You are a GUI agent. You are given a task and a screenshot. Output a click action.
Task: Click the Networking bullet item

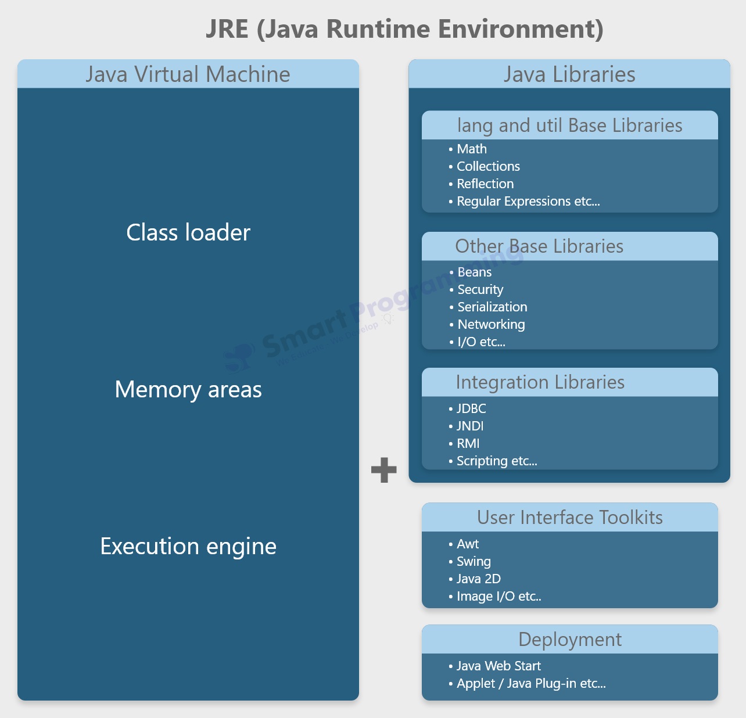click(487, 324)
